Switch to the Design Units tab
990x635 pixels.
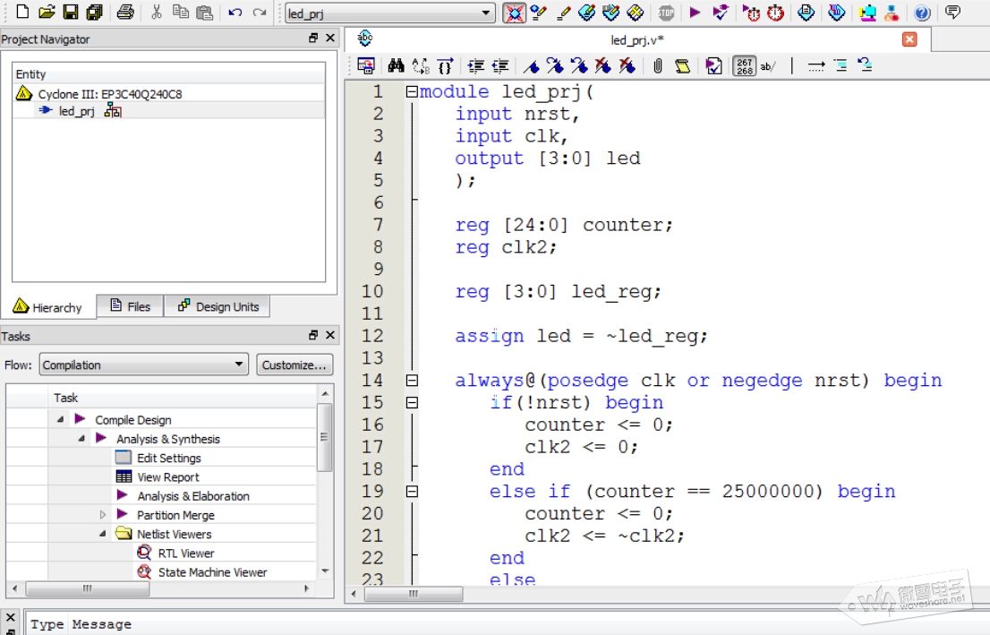[x=218, y=306]
